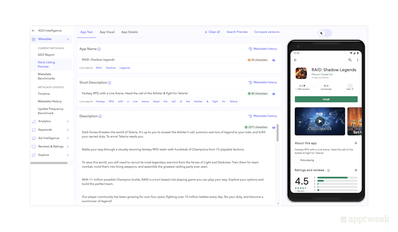Click the phone preview back arrow
The width and height of the screenshot is (398, 232).
click(x=296, y=60)
